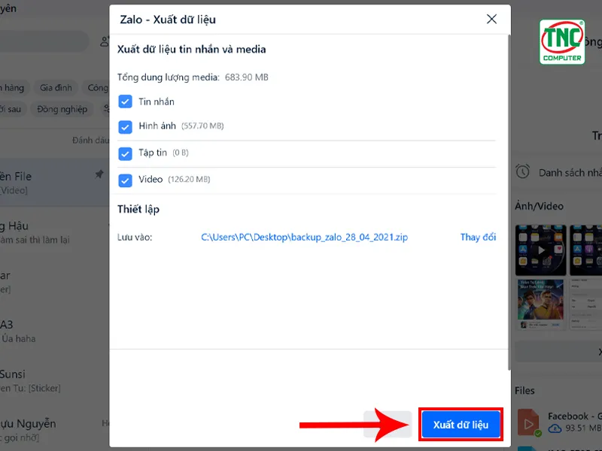Screen dimensions: 602x451
Task: Select the Gia đình filter tag
Action: pos(56,88)
